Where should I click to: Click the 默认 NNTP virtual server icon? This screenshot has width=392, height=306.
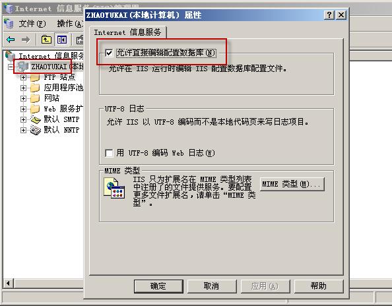(36, 130)
